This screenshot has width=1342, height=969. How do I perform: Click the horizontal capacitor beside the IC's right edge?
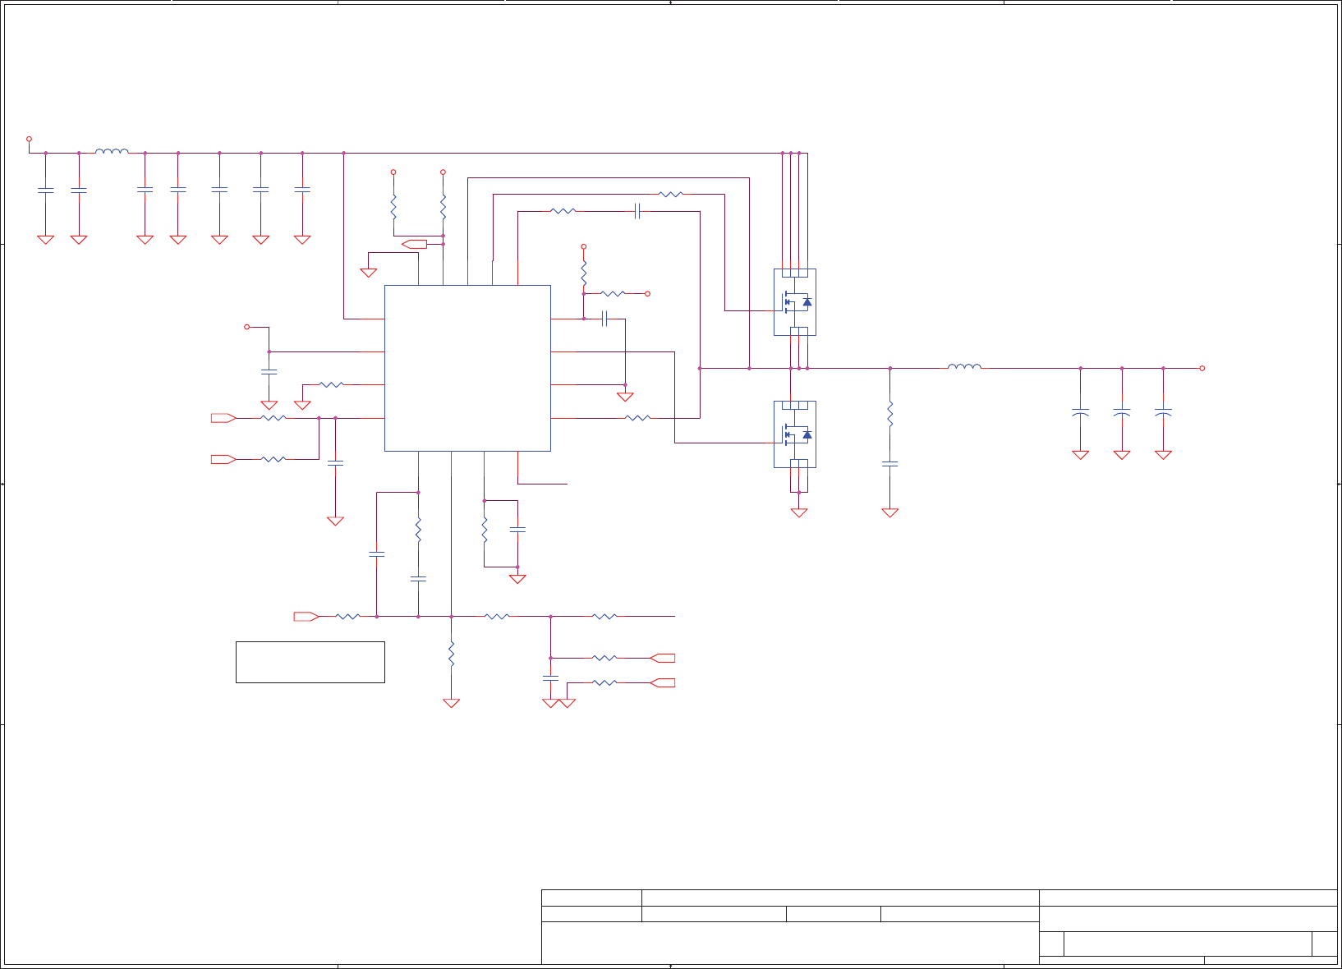click(x=604, y=319)
